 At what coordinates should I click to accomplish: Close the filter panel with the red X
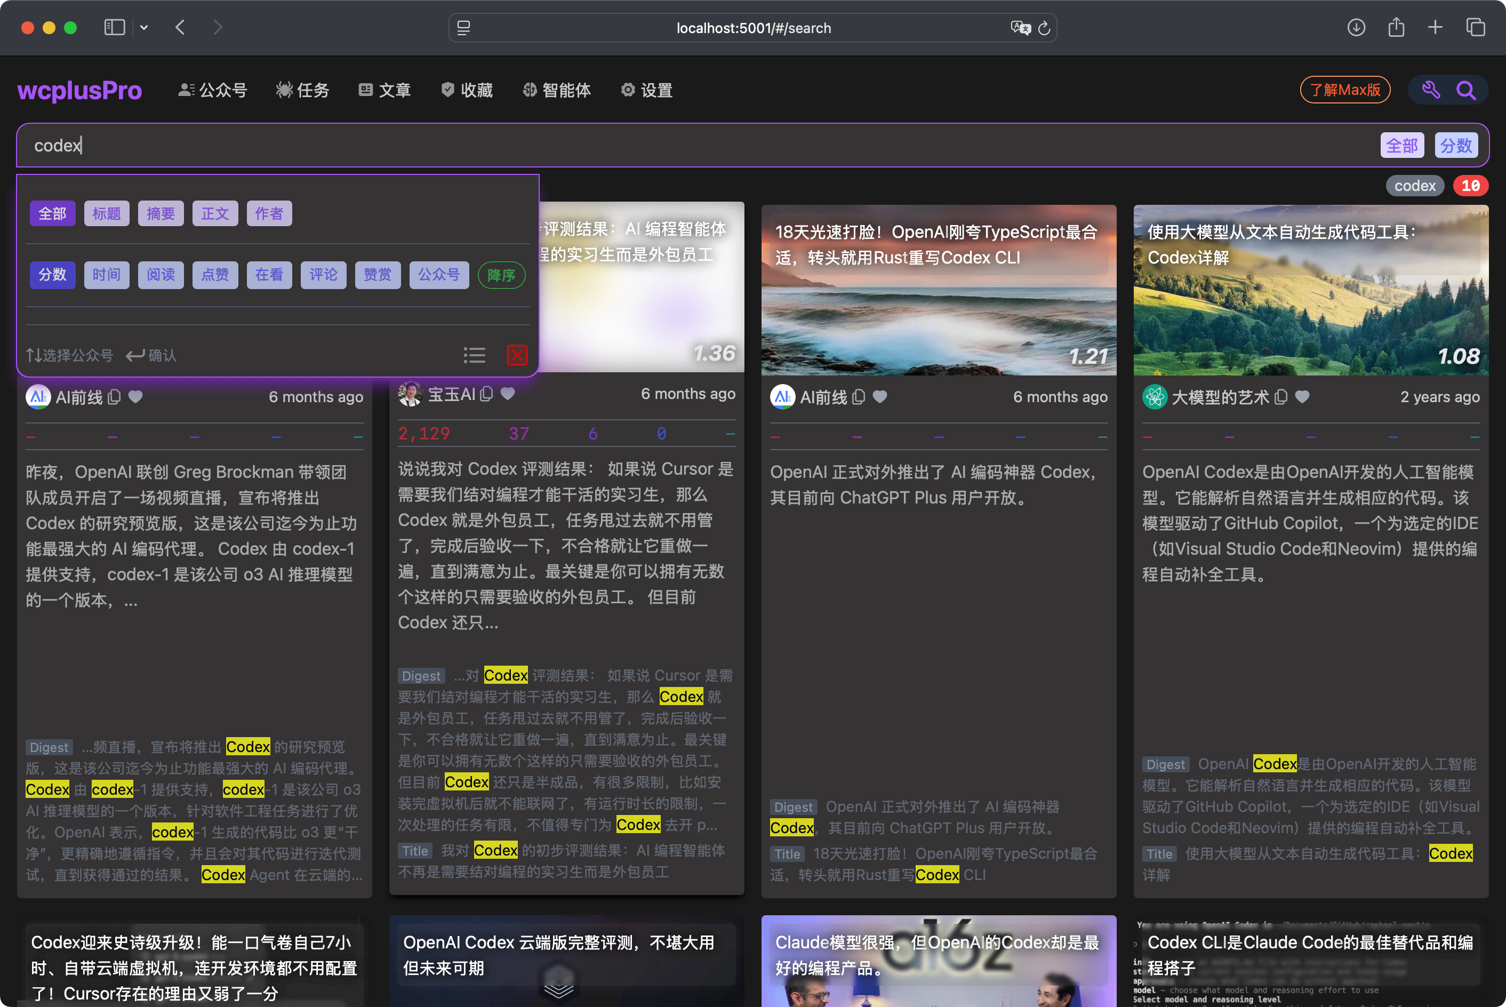(517, 355)
